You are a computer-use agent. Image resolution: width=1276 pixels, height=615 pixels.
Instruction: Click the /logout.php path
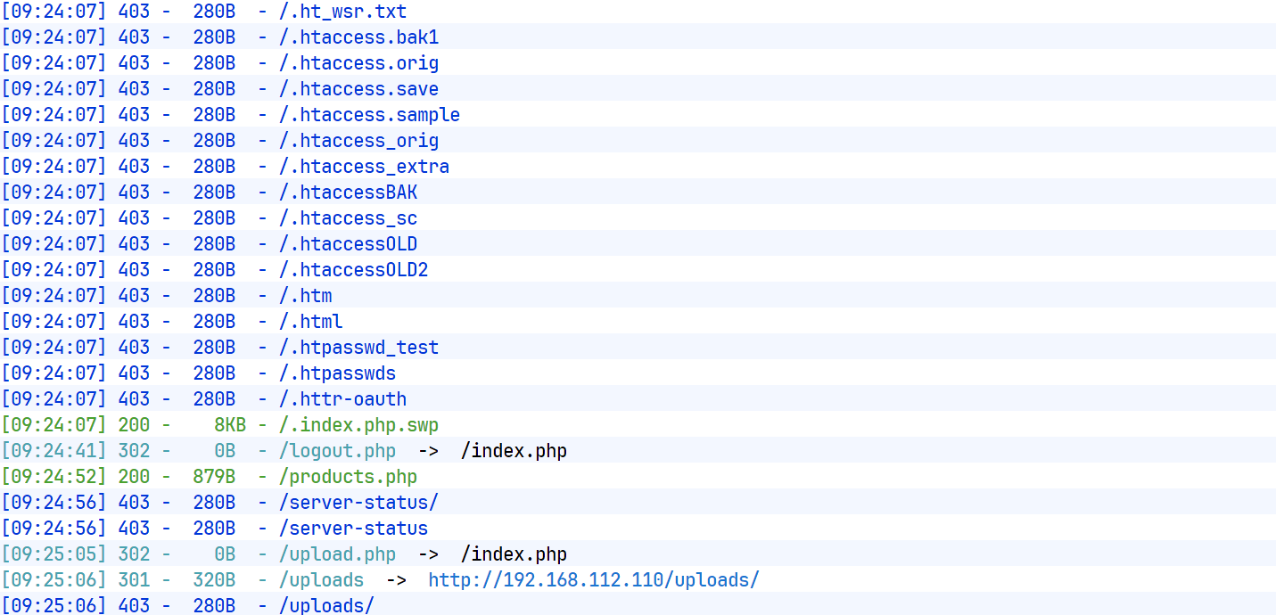[x=337, y=451]
